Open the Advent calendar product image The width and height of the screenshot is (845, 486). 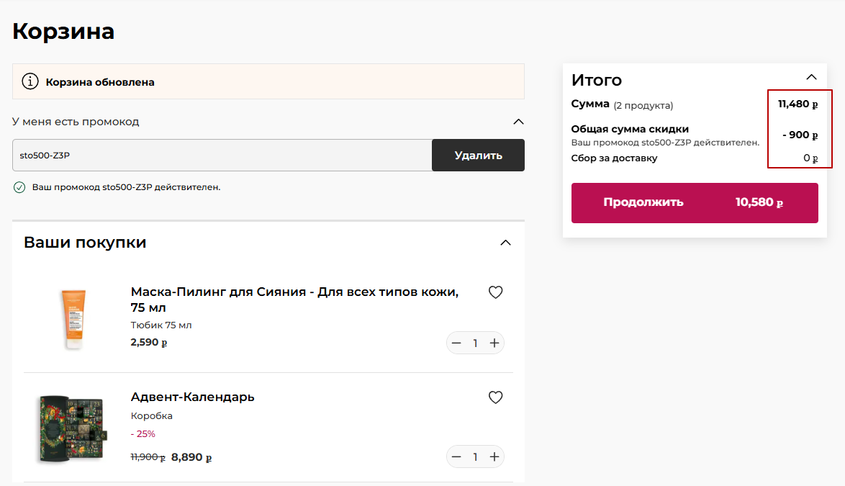[71, 428]
